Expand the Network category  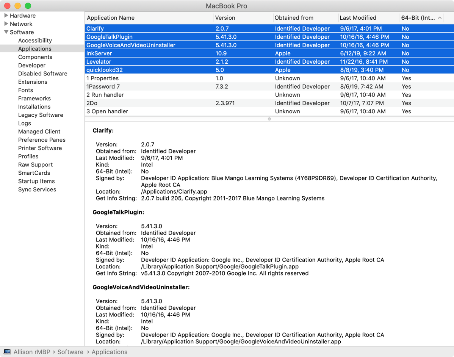tap(6, 24)
